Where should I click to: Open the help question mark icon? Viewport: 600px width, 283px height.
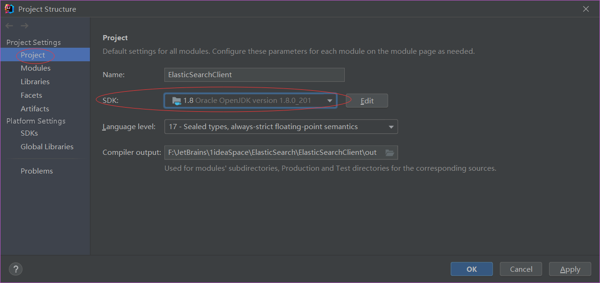(x=15, y=269)
